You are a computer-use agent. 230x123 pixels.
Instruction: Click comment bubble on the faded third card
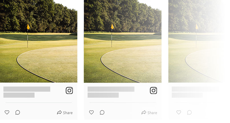(x=189, y=112)
